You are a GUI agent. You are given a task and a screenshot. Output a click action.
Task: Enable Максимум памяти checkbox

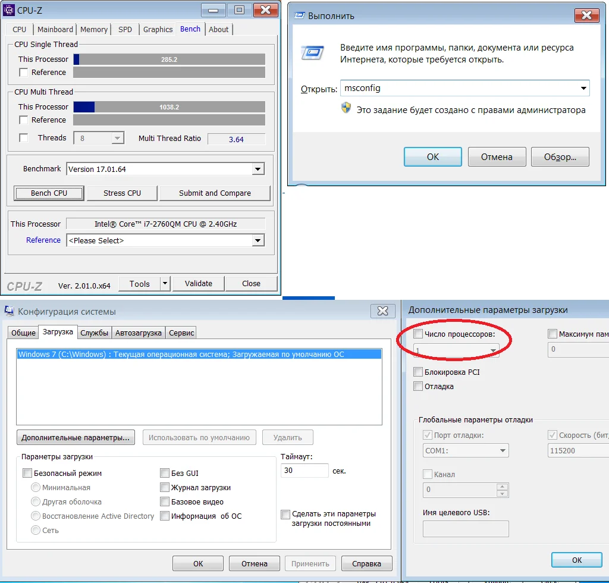(x=553, y=334)
